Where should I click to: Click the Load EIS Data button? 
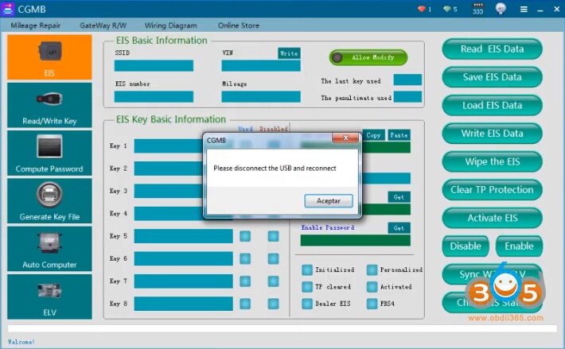pos(493,106)
